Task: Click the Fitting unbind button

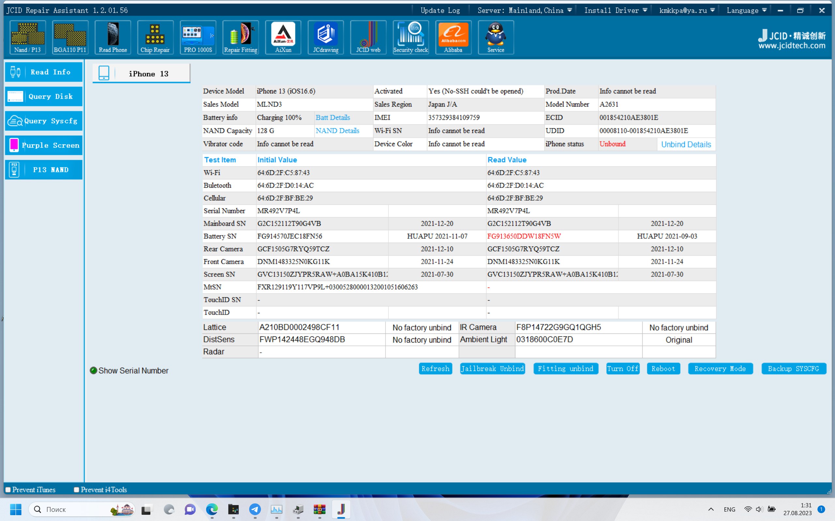Action: [x=566, y=369]
